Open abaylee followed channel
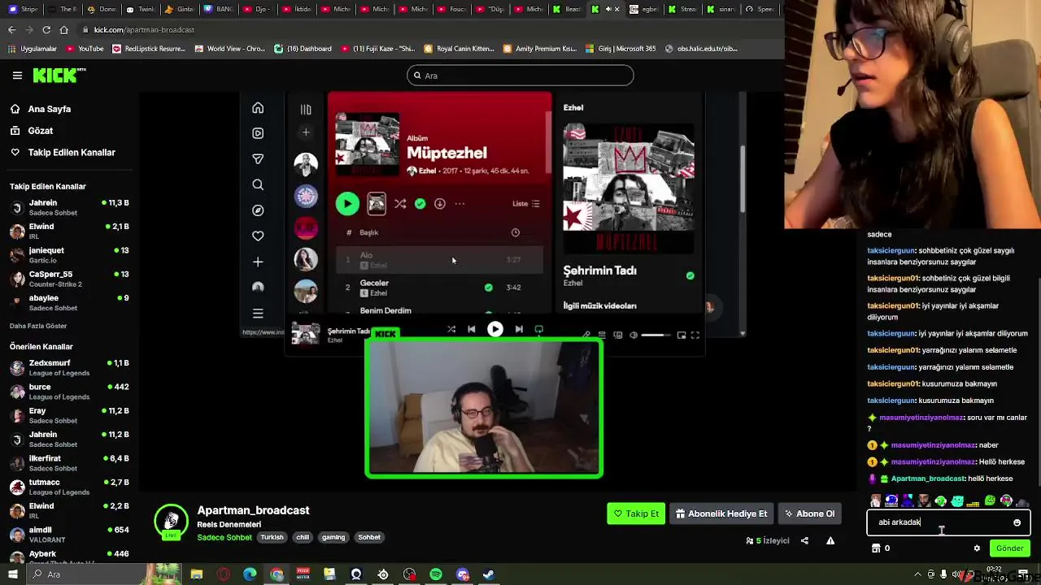The width and height of the screenshot is (1041, 585). 68,302
